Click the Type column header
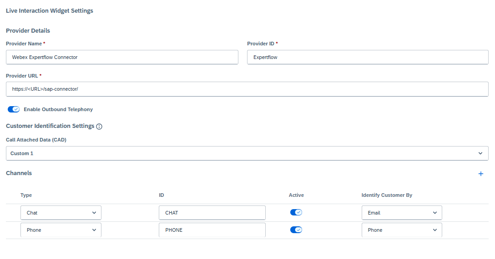This screenshot has height=259, width=495. point(26,195)
